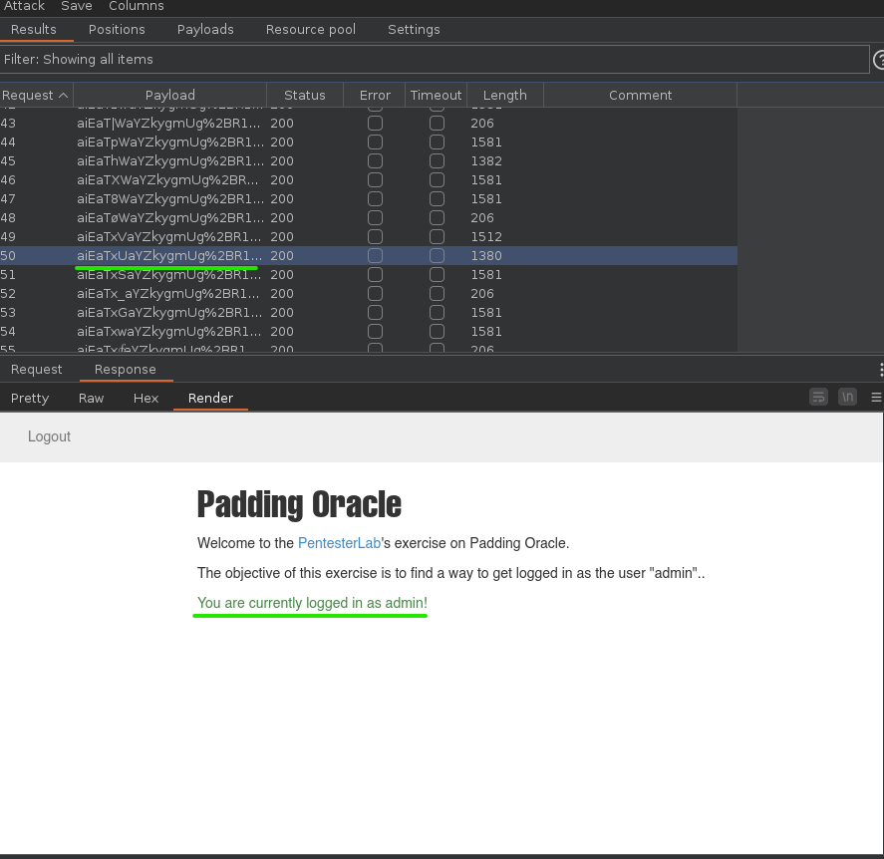Switch to the Raw response view
This screenshot has width=884, height=859.
pos(91,398)
